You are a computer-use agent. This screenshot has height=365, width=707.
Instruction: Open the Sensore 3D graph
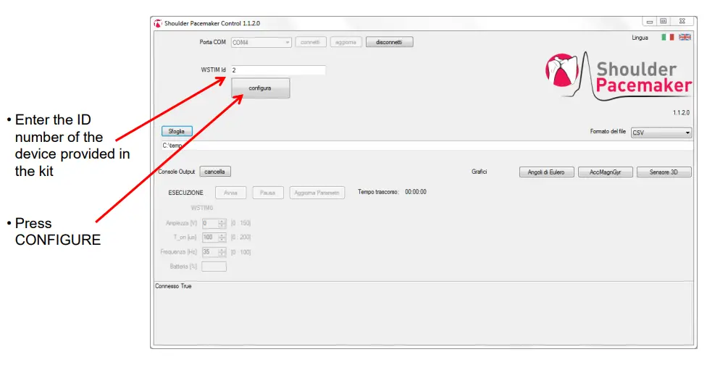(x=664, y=172)
